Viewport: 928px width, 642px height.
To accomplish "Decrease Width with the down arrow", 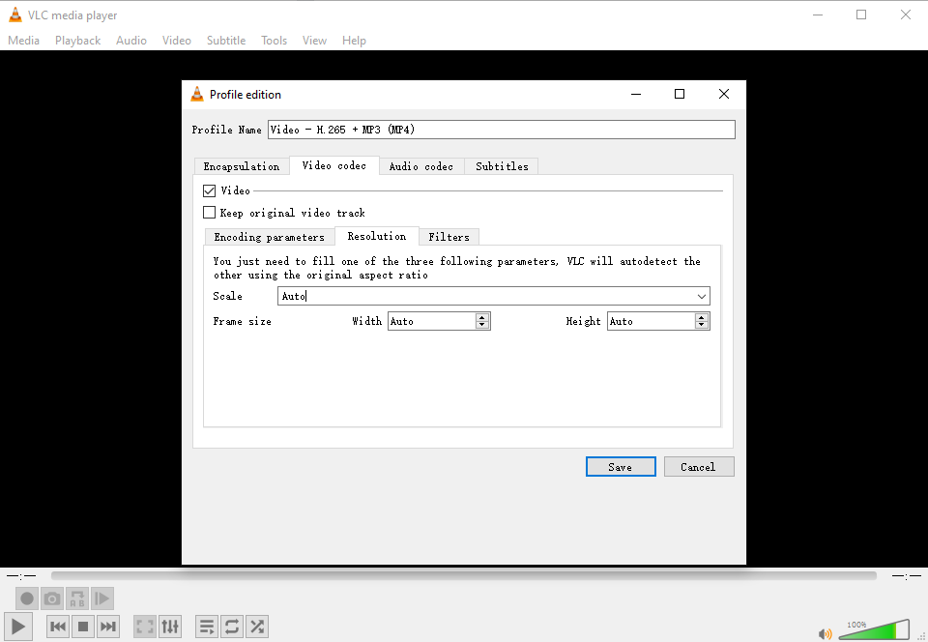I will tap(482, 325).
